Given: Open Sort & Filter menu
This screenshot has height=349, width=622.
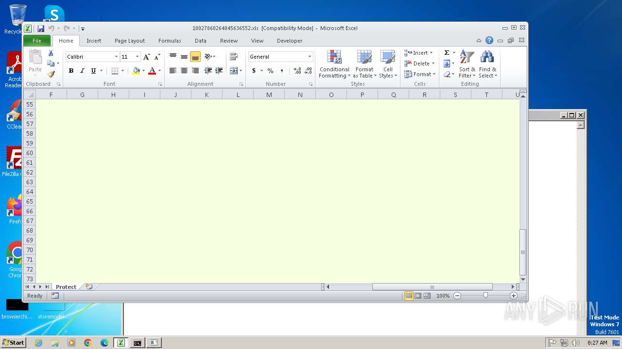Looking at the screenshot, I should click(x=467, y=64).
